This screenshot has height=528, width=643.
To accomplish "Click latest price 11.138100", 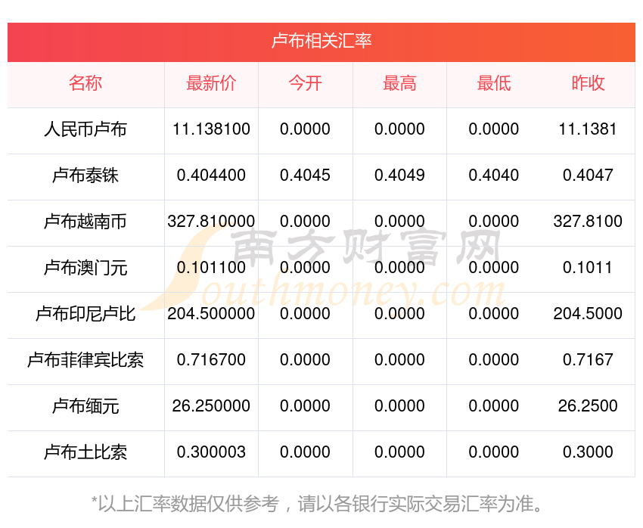I will 211,129.
